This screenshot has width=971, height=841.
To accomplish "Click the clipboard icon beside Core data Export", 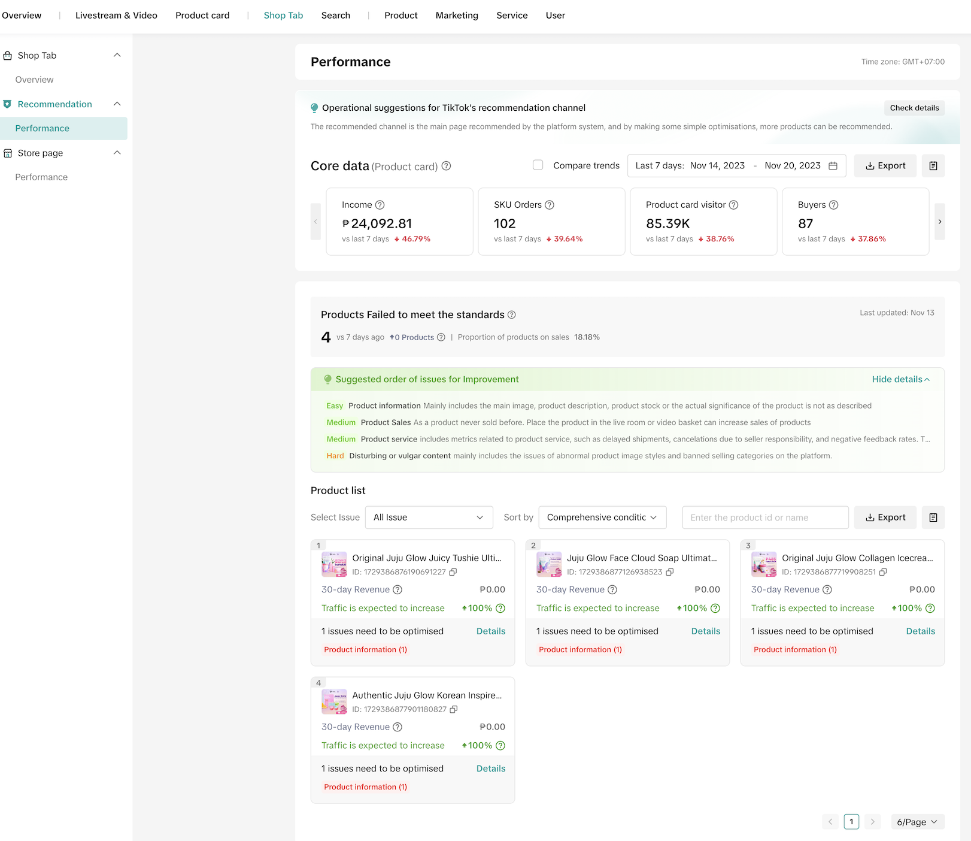I will [x=933, y=166].
